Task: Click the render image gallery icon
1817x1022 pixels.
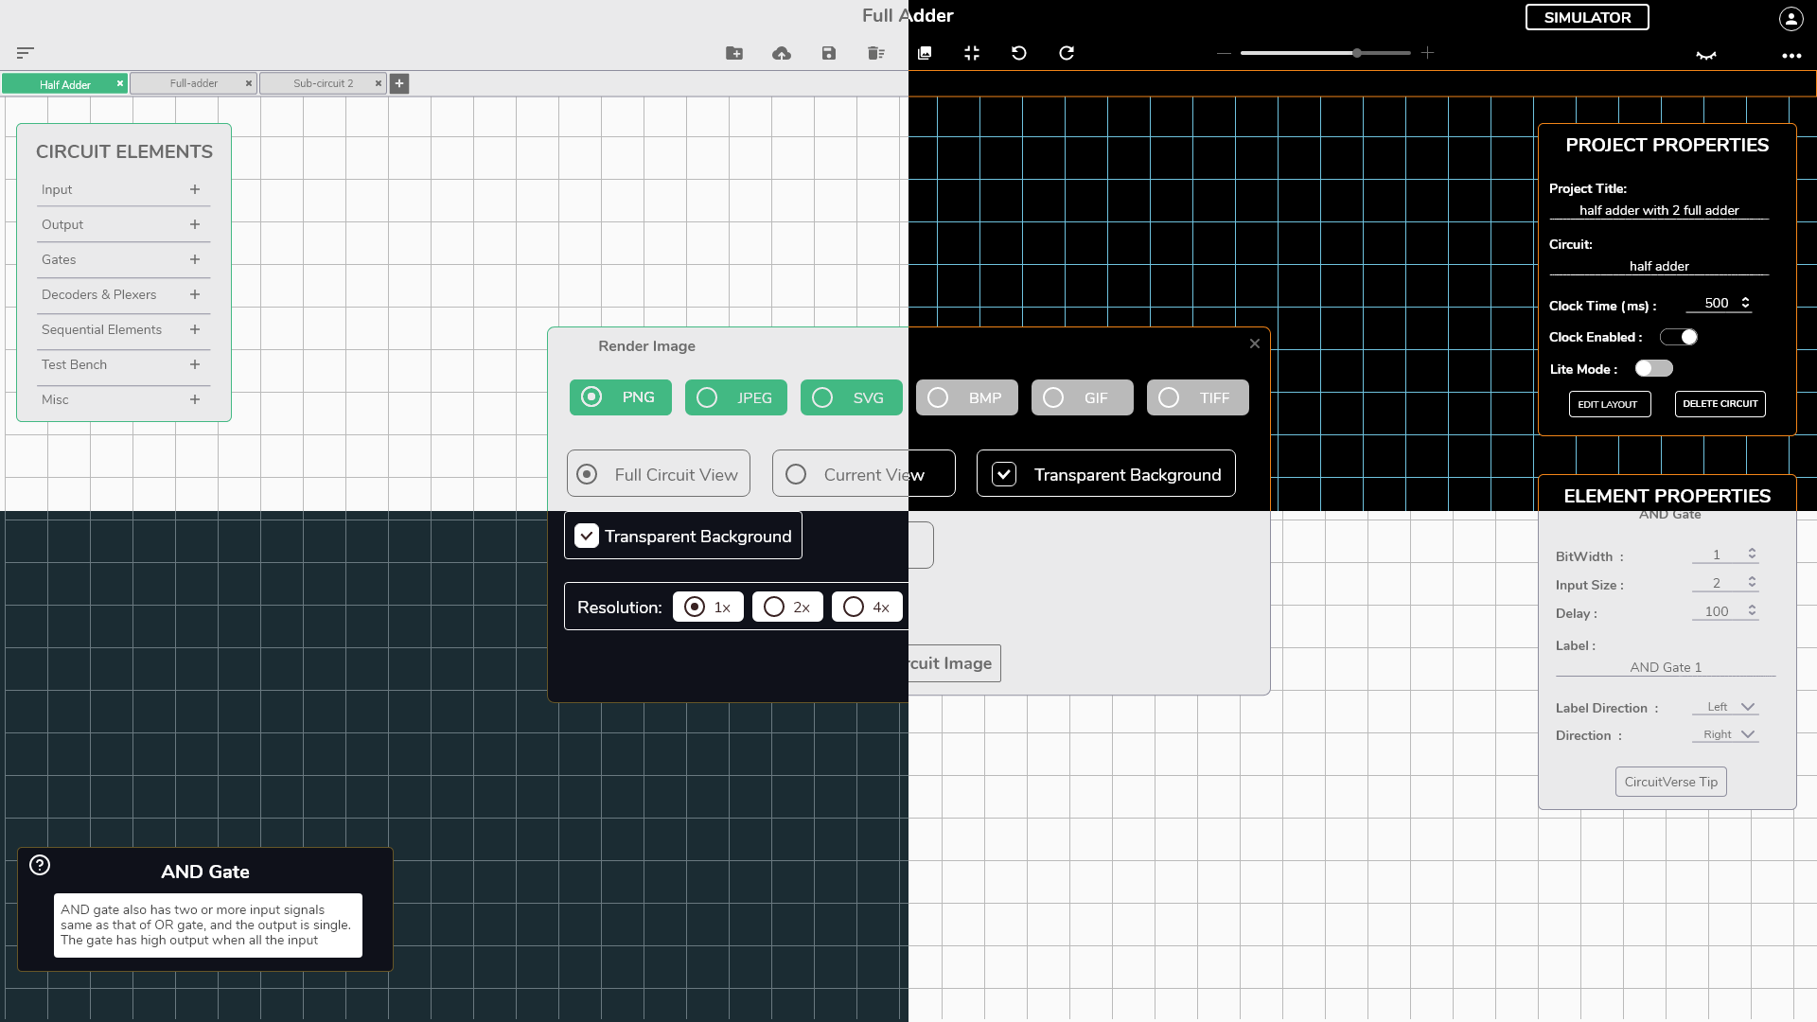Action: pyautogui.click(x=925, y=53)
